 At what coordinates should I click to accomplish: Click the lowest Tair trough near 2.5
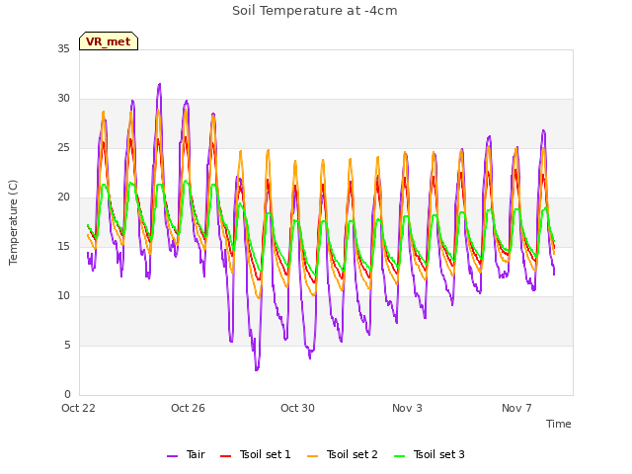[257, 369]
